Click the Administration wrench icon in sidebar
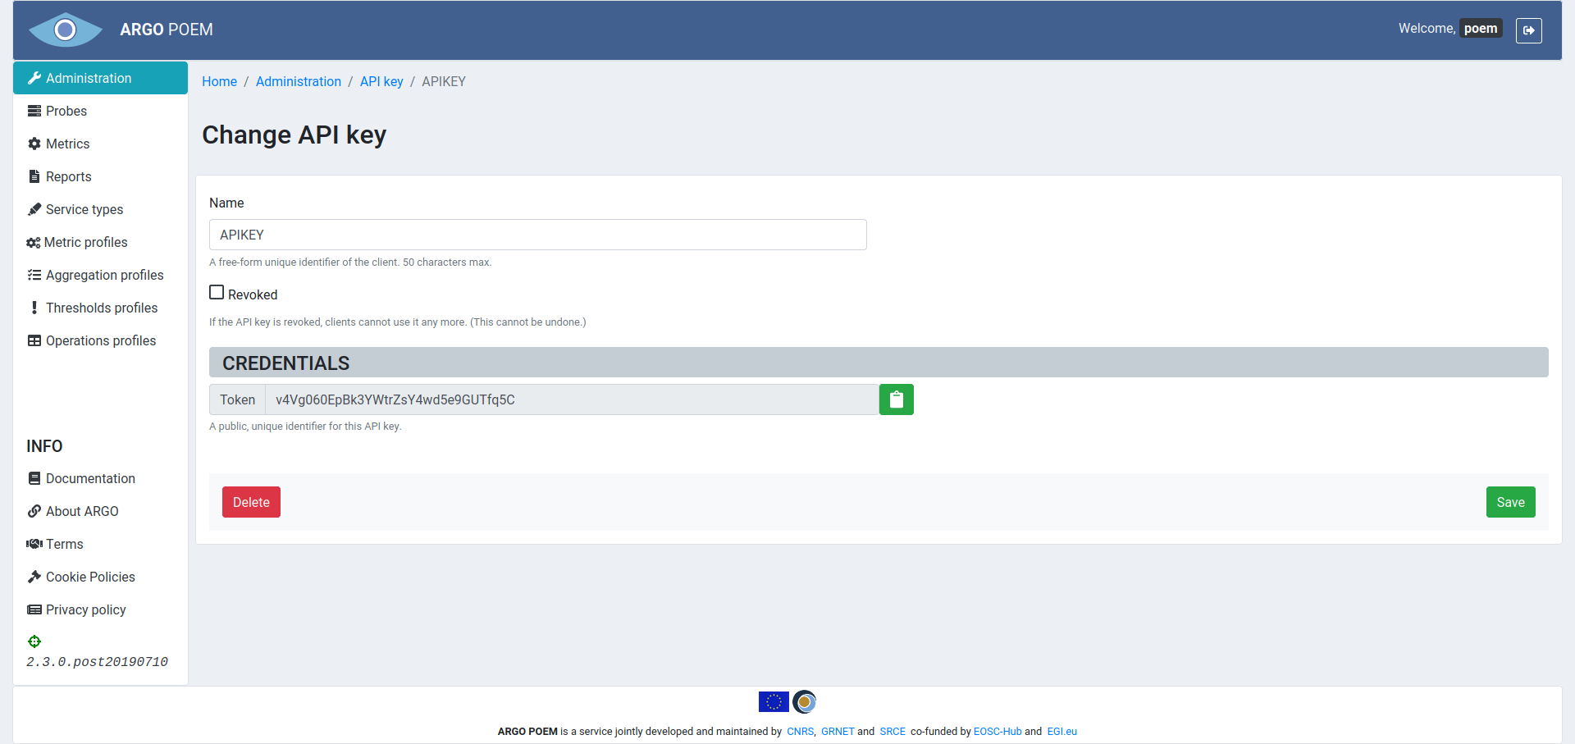Viewport: 1575px width, 744px height. [34, 77]
